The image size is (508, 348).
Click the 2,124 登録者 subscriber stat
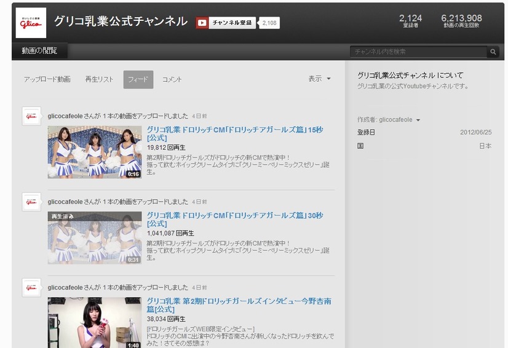point(410,21)
